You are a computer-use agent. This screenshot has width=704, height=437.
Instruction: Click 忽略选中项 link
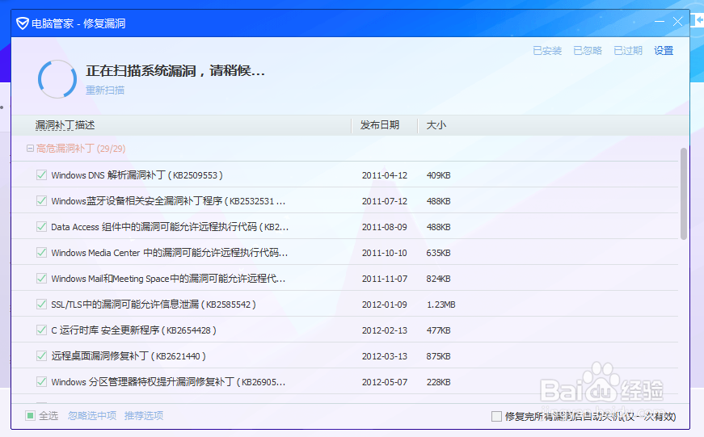[x=92, y=415]
